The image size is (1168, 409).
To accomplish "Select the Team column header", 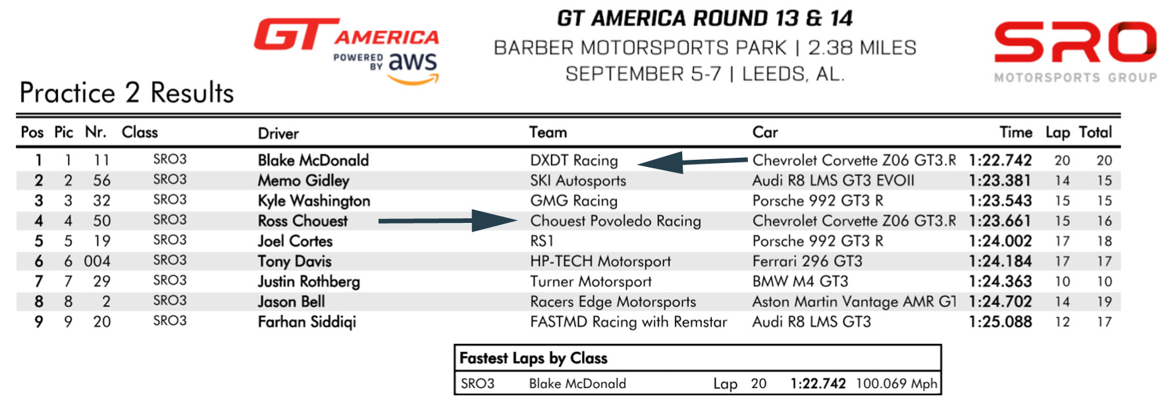I will [548, 133].
